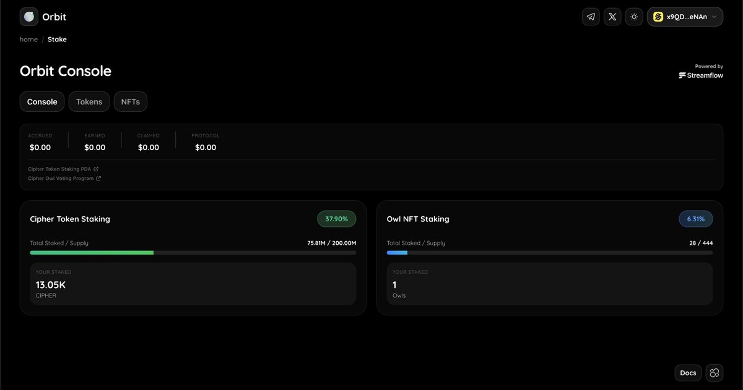The image size is (743, 390).
Task: Click the 6.31% badge
Action: (696, 219)
